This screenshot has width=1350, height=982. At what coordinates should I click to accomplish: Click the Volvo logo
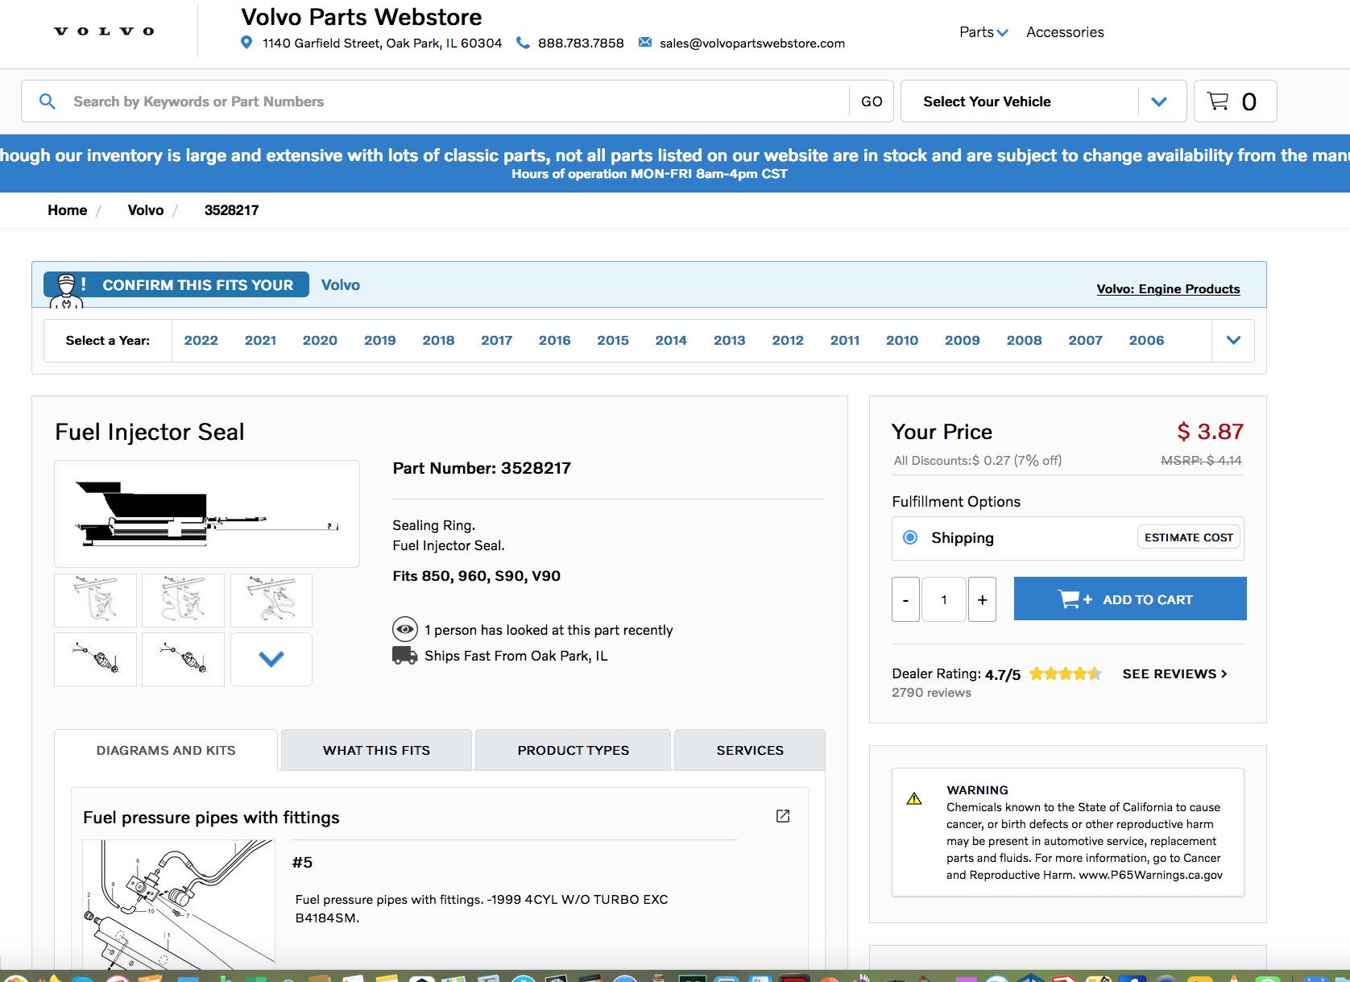click(x=104, y=31)
